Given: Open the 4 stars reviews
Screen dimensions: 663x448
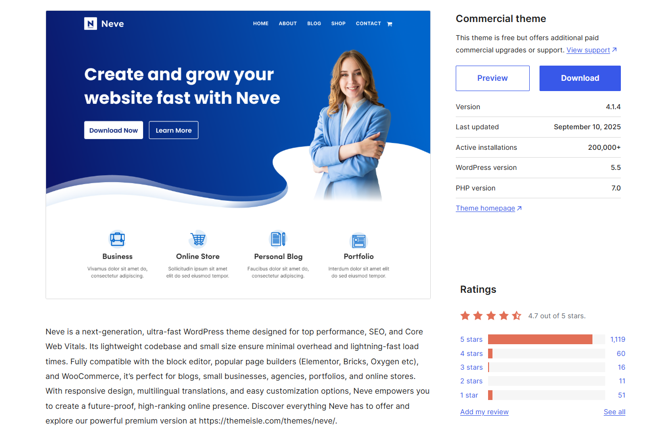Looking at the screenshot, I should [x=471, y=354].
